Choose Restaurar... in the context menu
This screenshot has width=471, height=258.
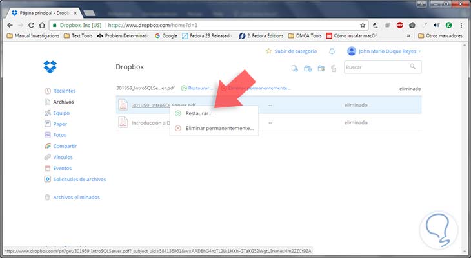(x=214, y=113)
